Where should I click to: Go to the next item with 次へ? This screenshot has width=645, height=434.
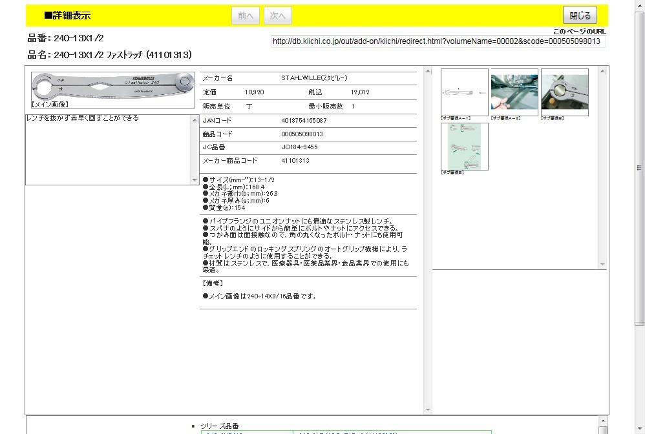278,15
